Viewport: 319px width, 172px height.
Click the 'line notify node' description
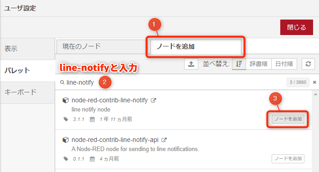pyautogui.click(x=91, y=110)
